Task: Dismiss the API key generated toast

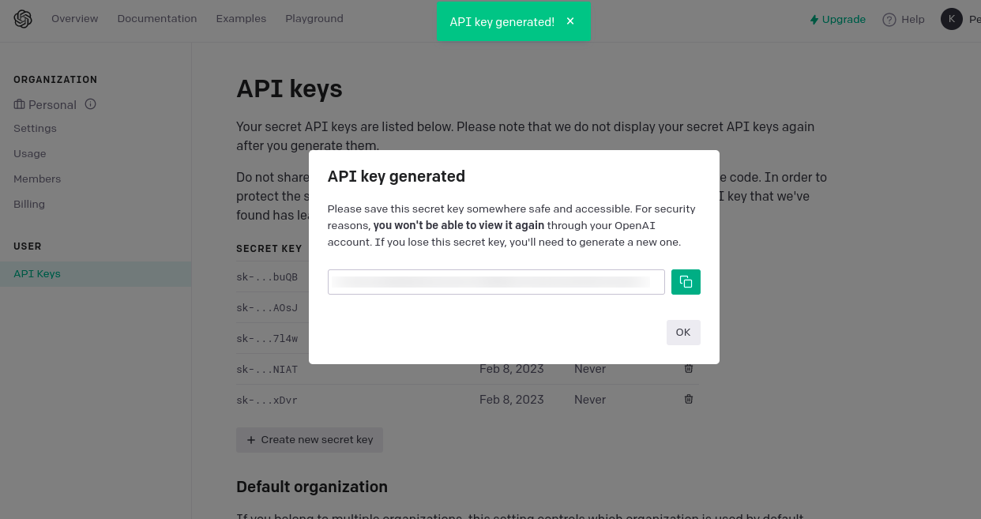Action: (570, 21)
